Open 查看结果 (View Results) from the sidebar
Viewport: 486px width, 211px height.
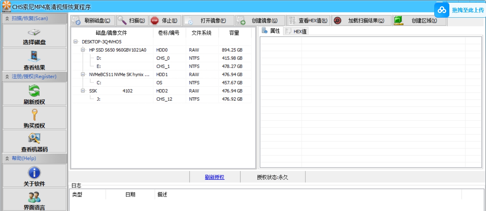[34, 59]
